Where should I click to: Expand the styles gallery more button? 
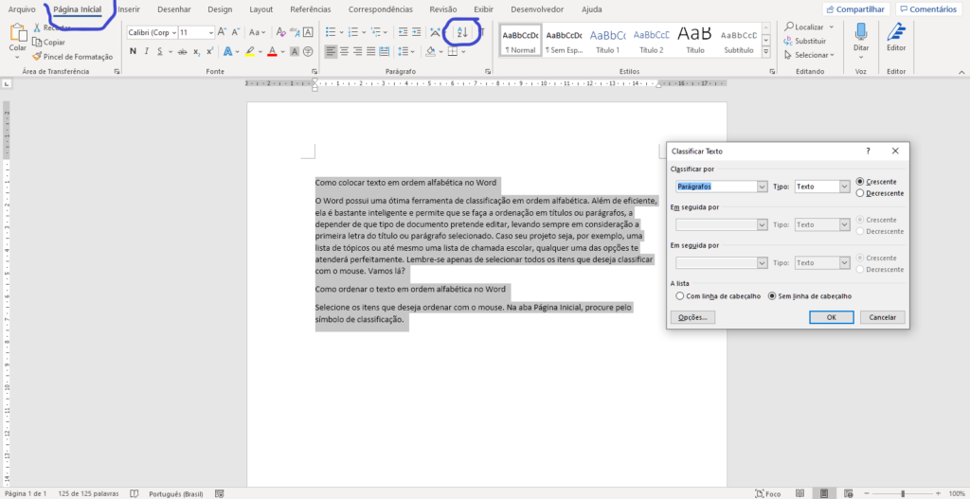766,52
